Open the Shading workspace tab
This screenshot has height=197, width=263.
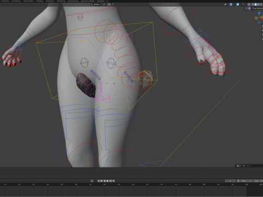pos(39,1)
